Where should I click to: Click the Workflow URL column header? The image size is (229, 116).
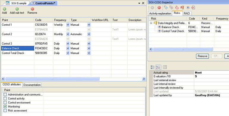click(101, 20)
